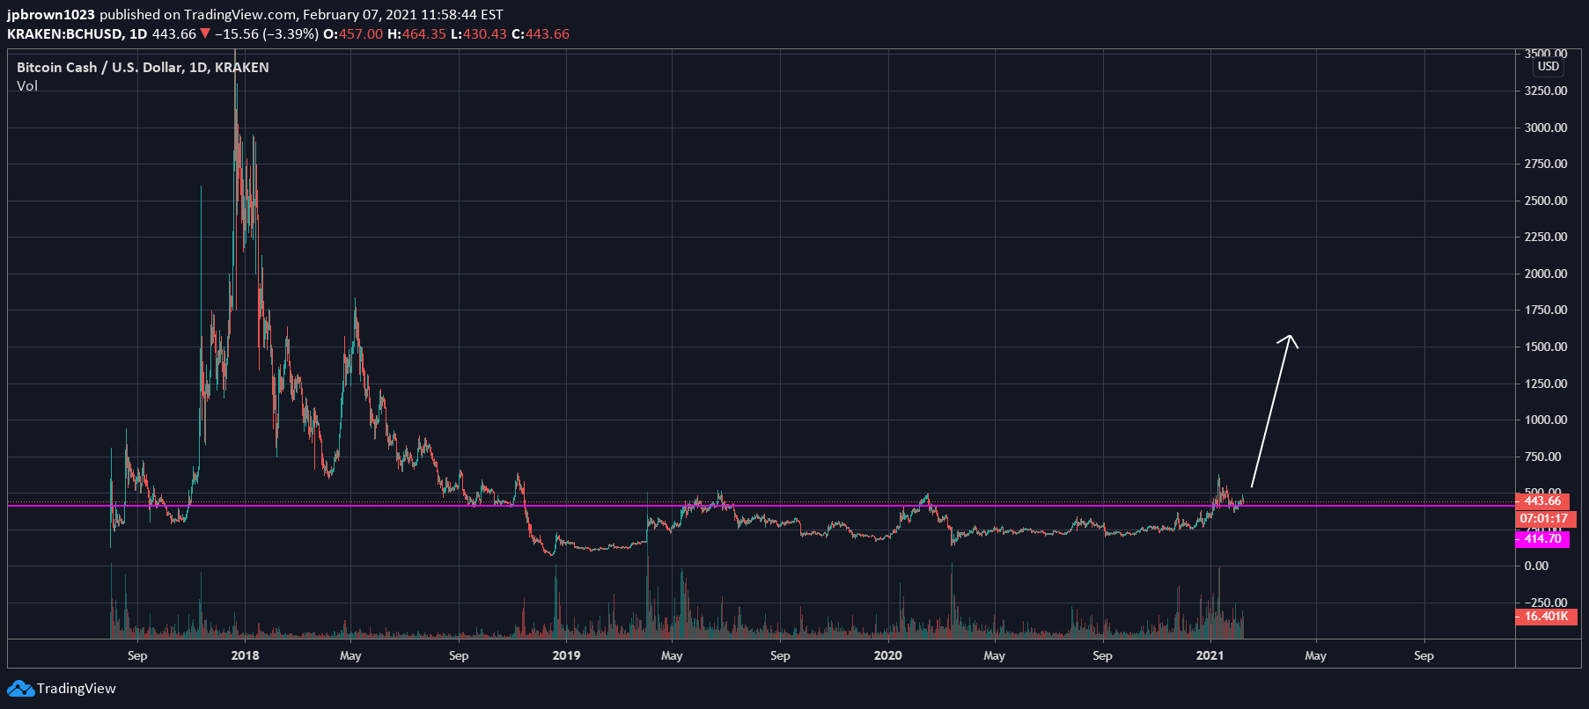Click the O:457.00 open value

(353, 34)
